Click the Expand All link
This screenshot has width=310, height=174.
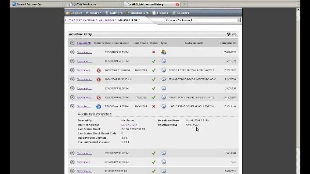(84, 43)
